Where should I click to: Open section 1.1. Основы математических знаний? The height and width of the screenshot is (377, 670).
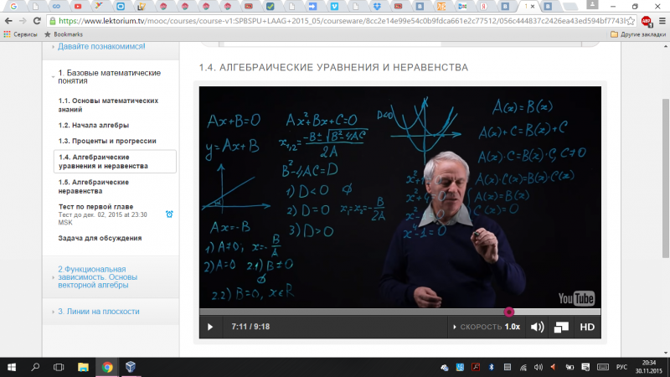[x=108, y=106]
